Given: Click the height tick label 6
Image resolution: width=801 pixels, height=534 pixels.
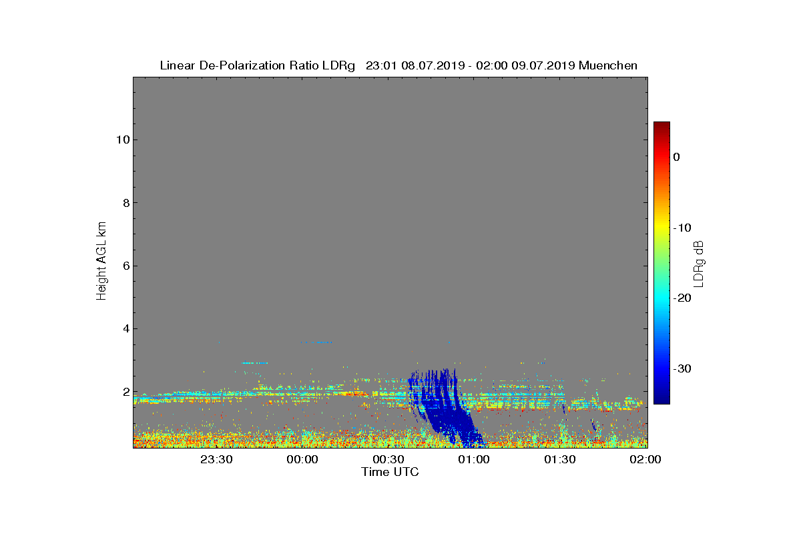Looking at the screenshot, I should 125,266.
